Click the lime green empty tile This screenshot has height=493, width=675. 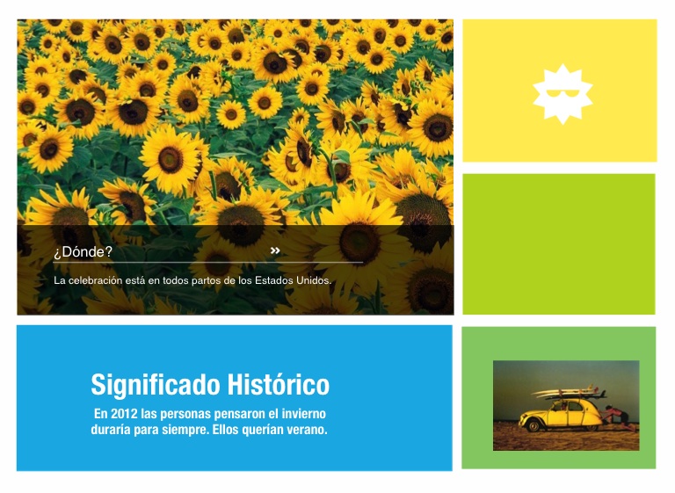click(x=558, y=243)
